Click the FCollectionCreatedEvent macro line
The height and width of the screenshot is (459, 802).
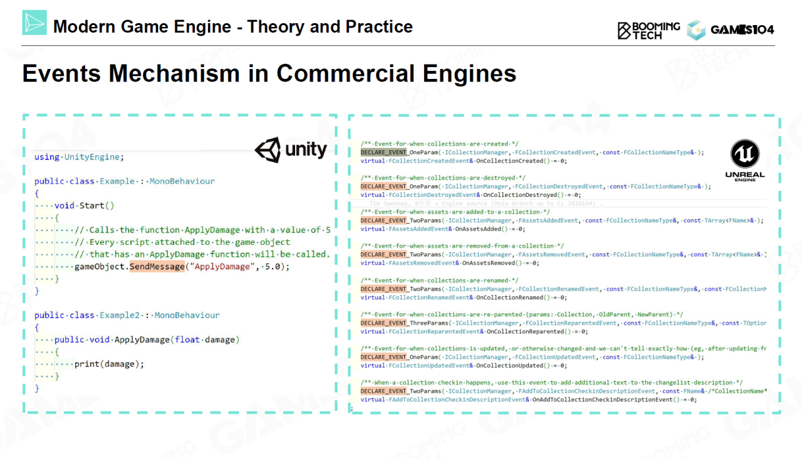point(532,152)
